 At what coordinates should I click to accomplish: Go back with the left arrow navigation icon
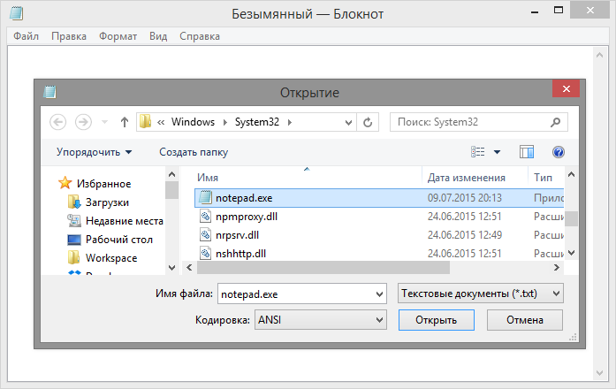pos(57,122)
